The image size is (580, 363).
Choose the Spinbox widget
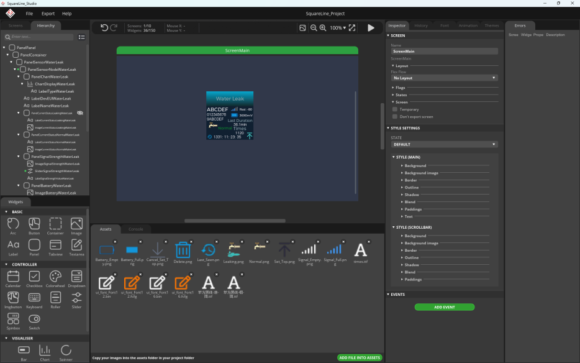[13, 321]
